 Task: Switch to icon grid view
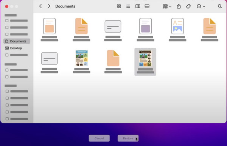coord(119,6)
